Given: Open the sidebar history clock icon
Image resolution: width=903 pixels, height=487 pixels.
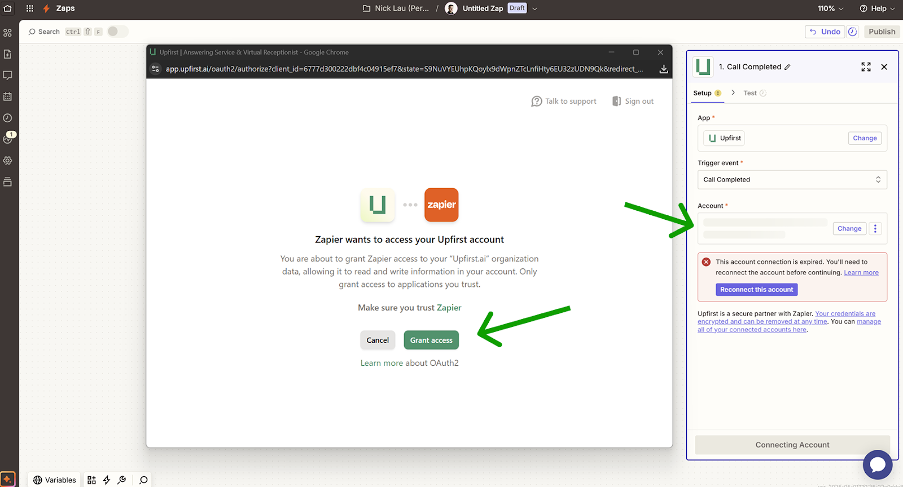Looking at the screenshot, I should 7,118.
